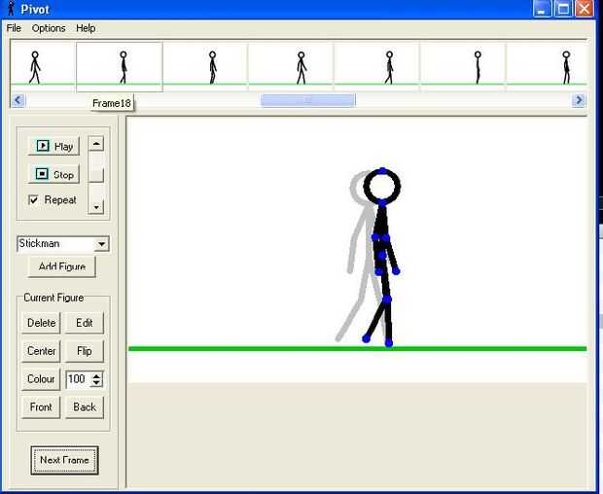Click the blue handle at top of stickman head
Screen dimensions: 603x494
click(x=382, y=171)
